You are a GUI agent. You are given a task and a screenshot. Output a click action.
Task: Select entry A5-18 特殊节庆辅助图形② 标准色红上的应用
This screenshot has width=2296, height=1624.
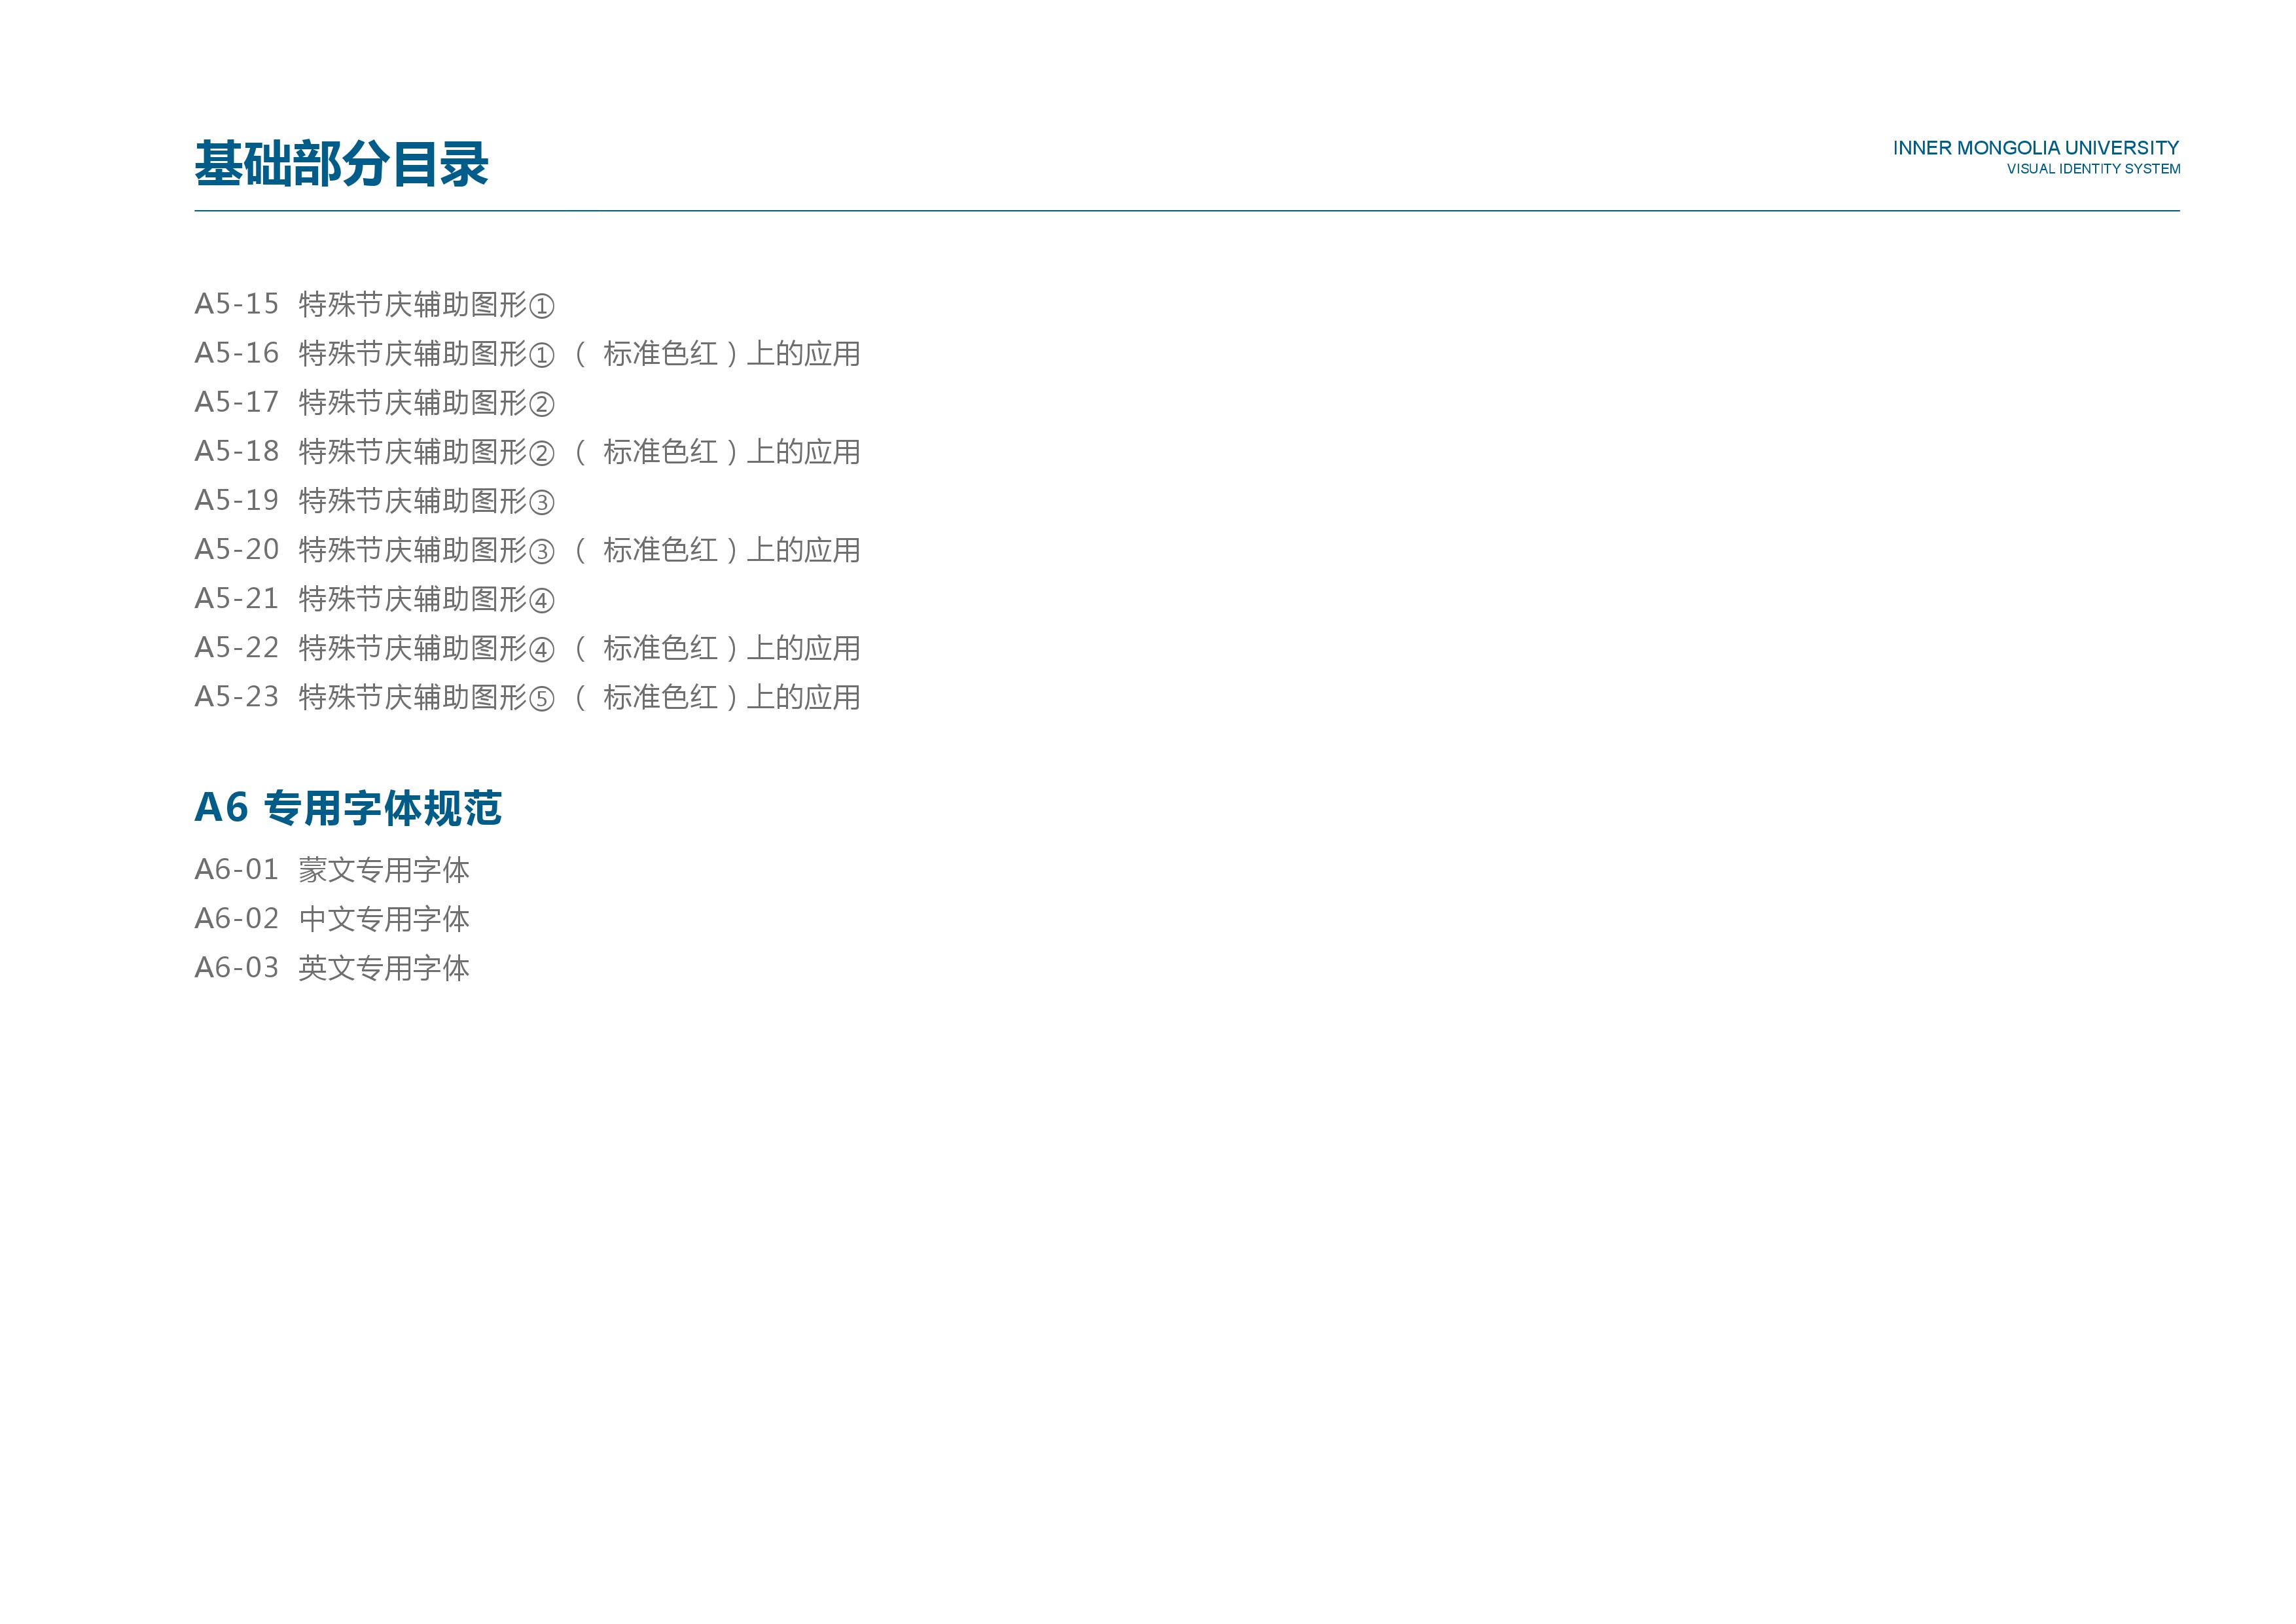tap(527, 451)
